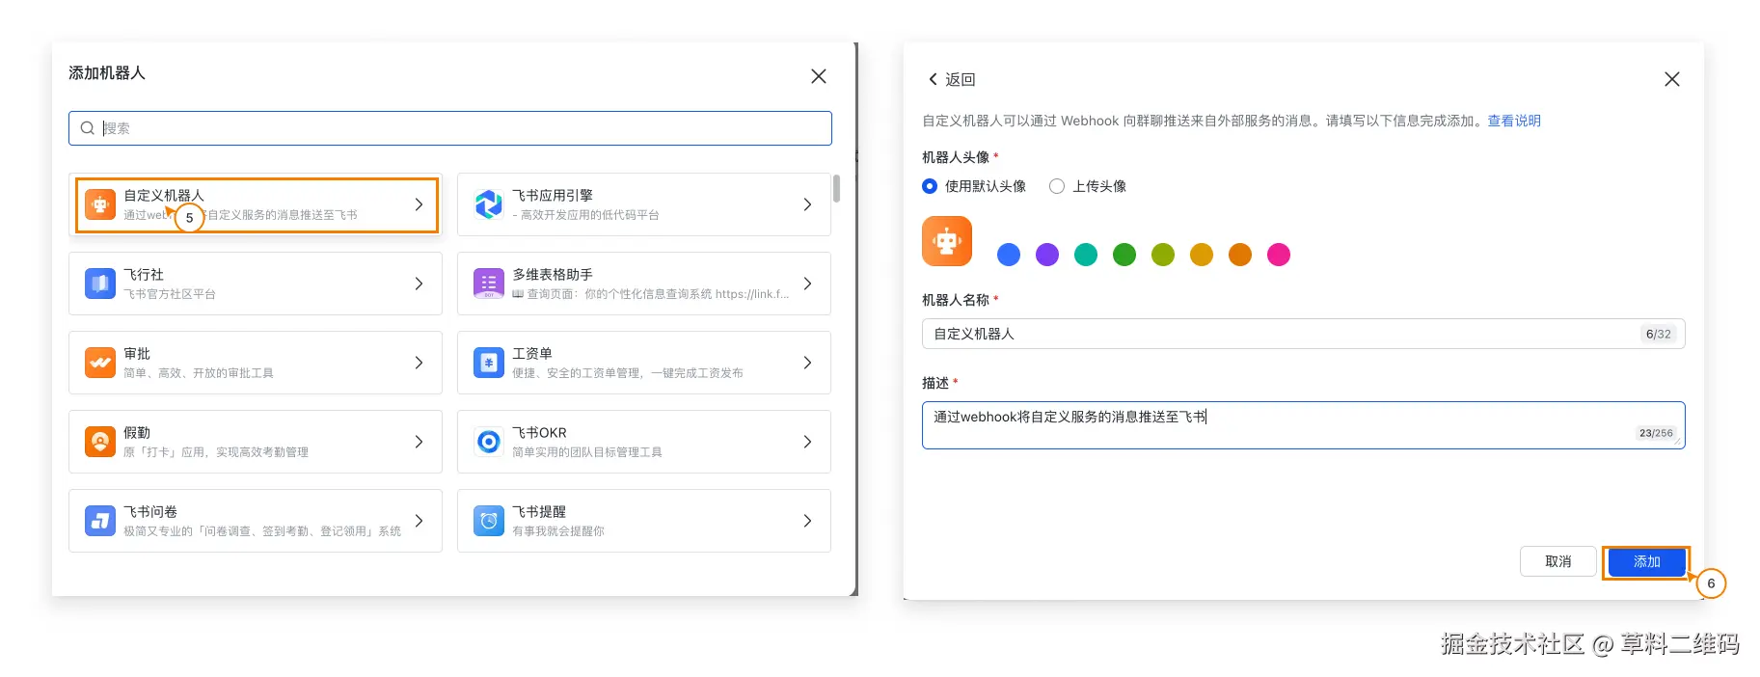Expand 工资单 entry chevron

[807, 363]
